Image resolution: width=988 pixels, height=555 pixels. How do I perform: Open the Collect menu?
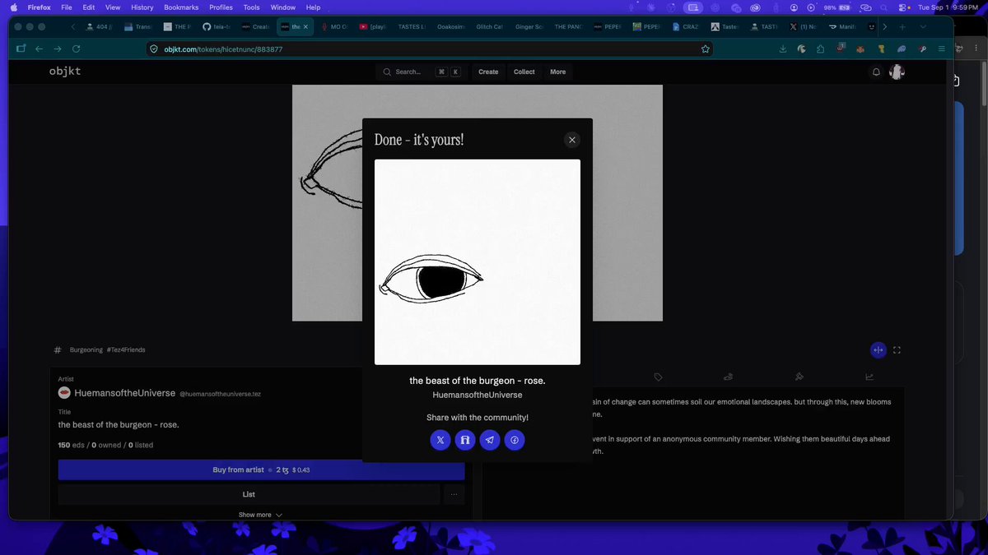pos(524,72)
